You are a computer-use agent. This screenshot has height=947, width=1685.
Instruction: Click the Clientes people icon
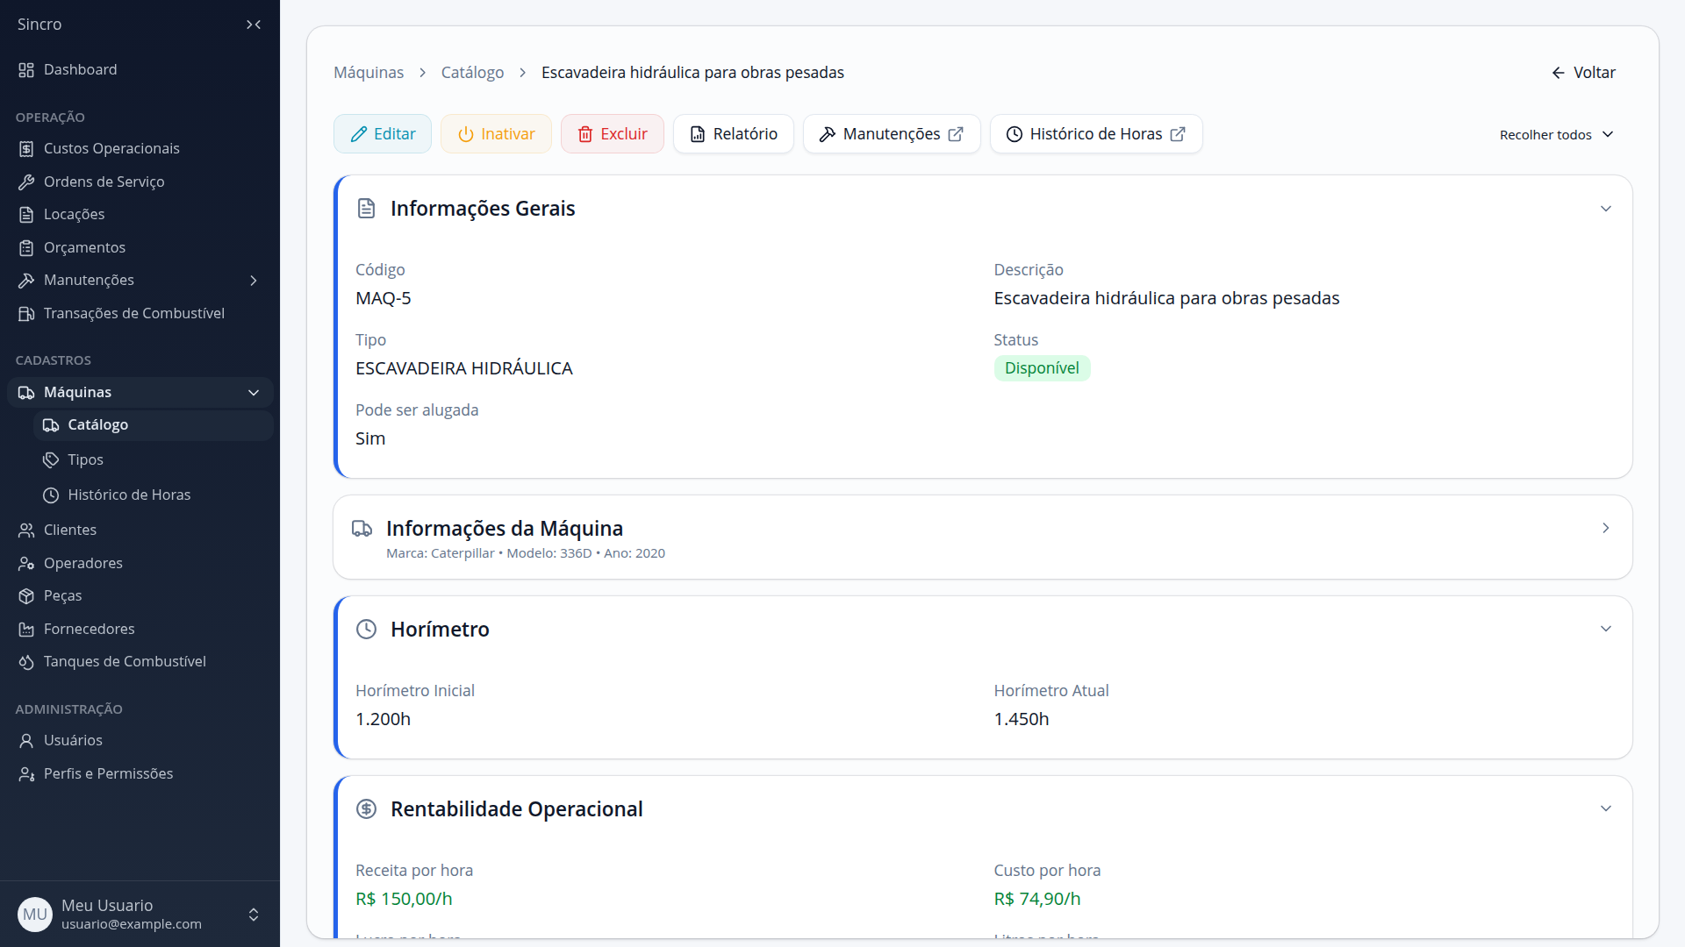26,530
